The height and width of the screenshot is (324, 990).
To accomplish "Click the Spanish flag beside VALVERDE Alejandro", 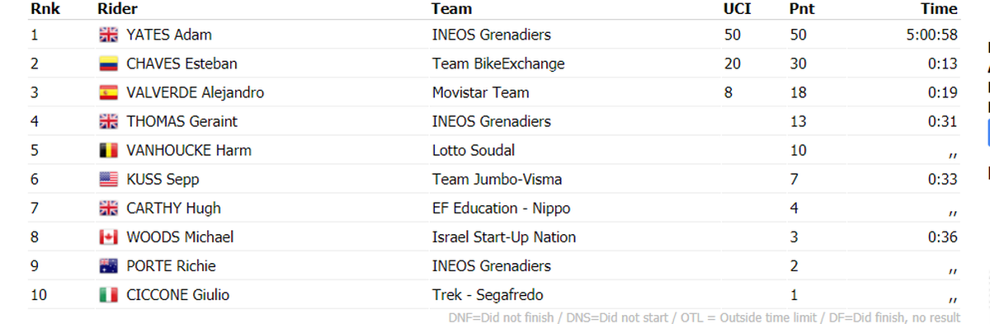I will click(x=108, y=92).
